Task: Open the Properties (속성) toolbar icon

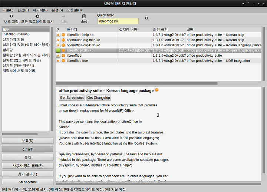Action: click(x=84, y=16)
